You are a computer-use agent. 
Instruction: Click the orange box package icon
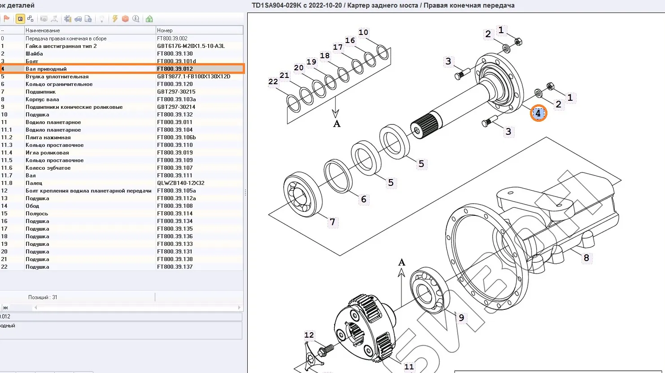(x=125, y=19)
